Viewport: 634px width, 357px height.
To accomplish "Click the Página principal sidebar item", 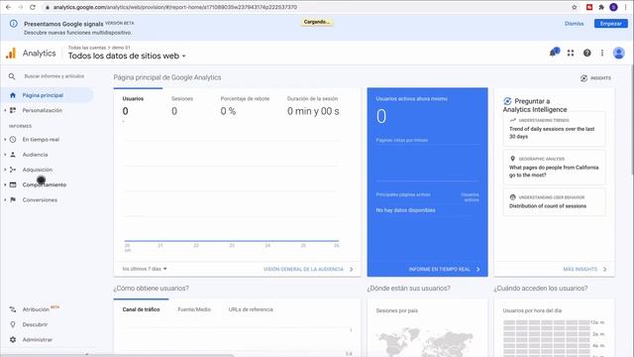I will point(47,95).
